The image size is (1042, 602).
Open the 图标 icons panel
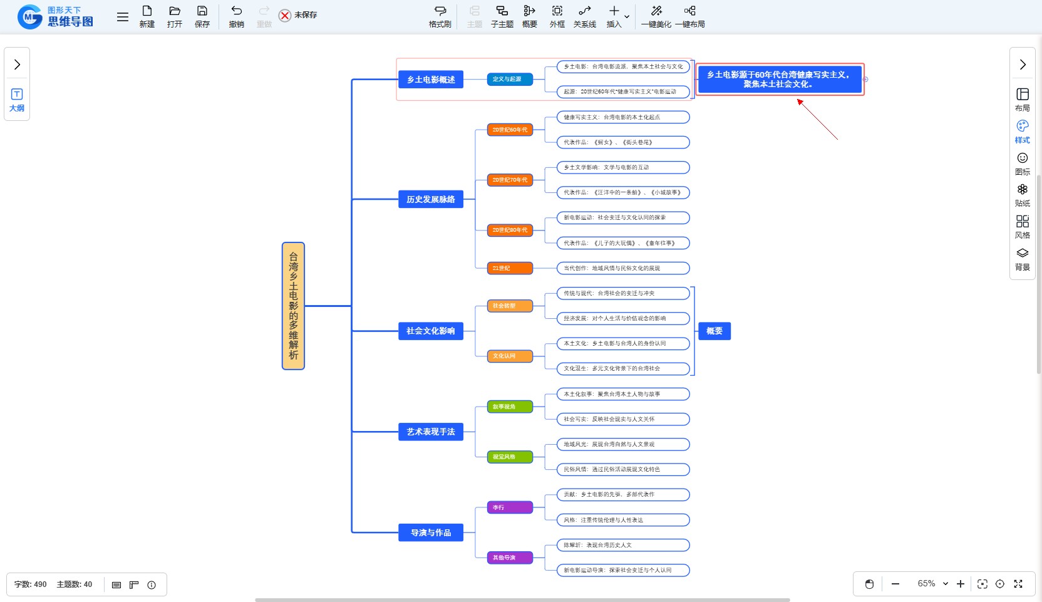pos(1022,163)
